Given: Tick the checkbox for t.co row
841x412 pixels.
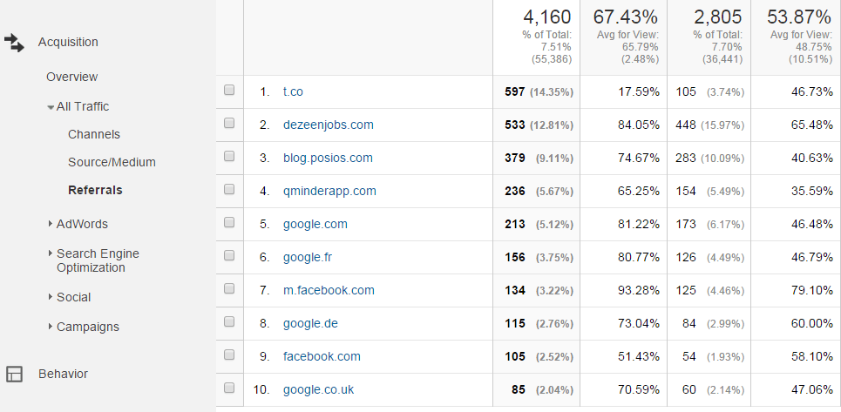Looking at the screenshot, I should pos(229,90).
